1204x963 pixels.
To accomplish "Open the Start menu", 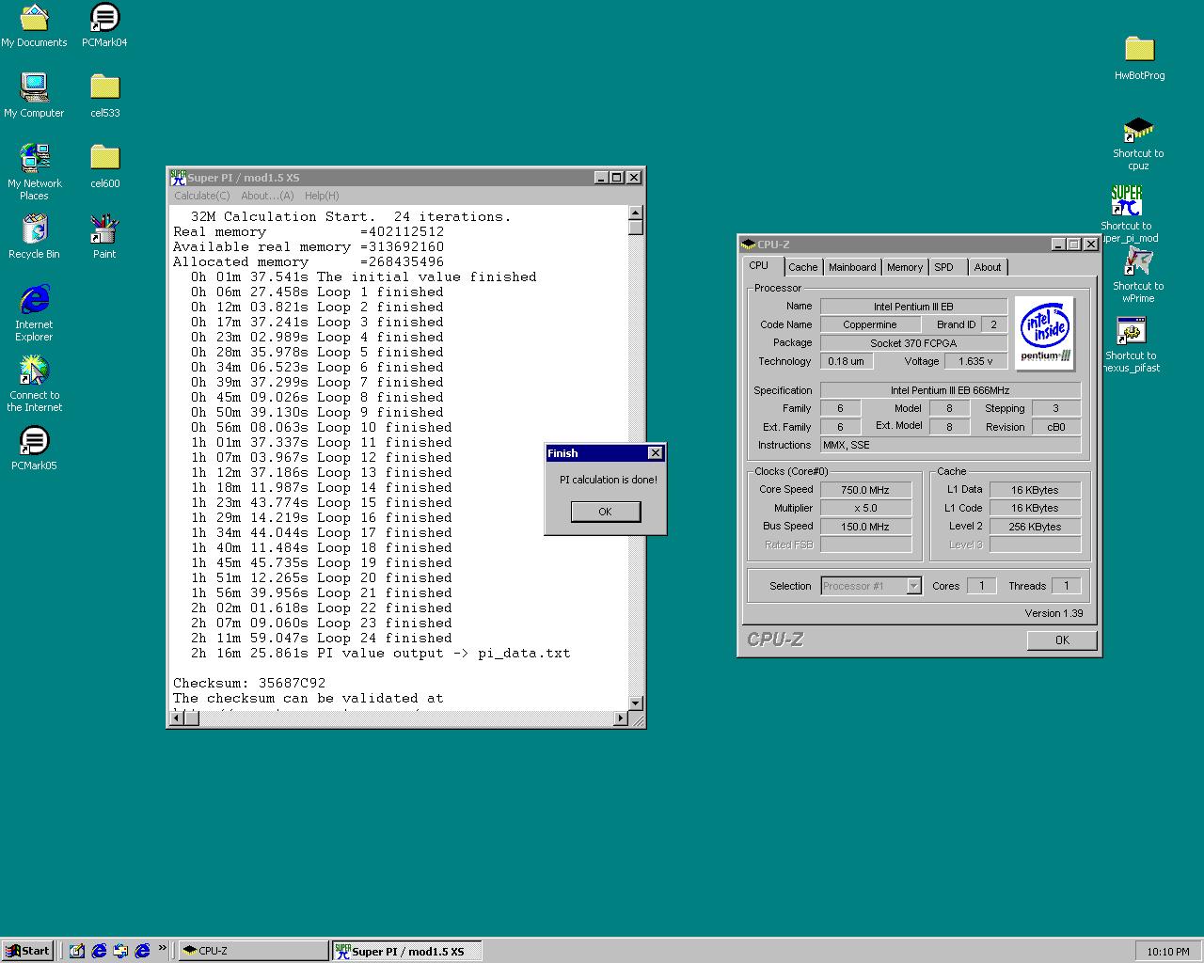I will point(26,951).
